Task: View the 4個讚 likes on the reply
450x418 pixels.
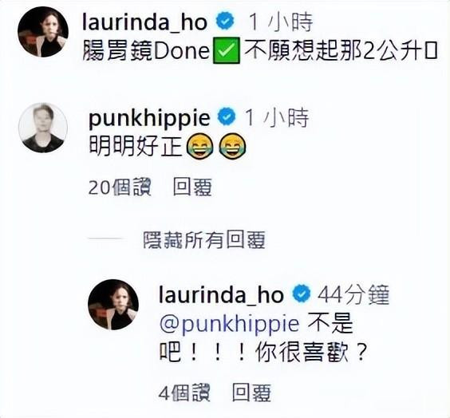Action: (x=184, y=392)
